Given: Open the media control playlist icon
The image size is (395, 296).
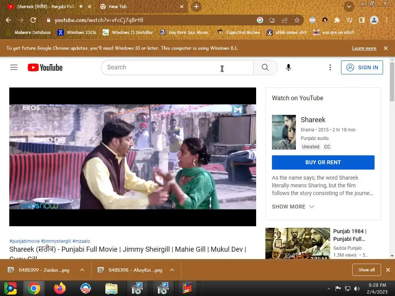Looking at the screenshot, I should (349, 20).
